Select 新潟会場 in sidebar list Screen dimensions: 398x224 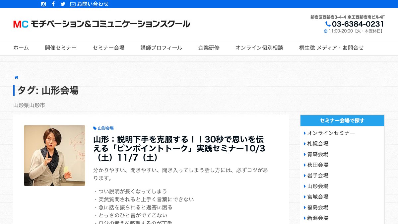(318, 218)
